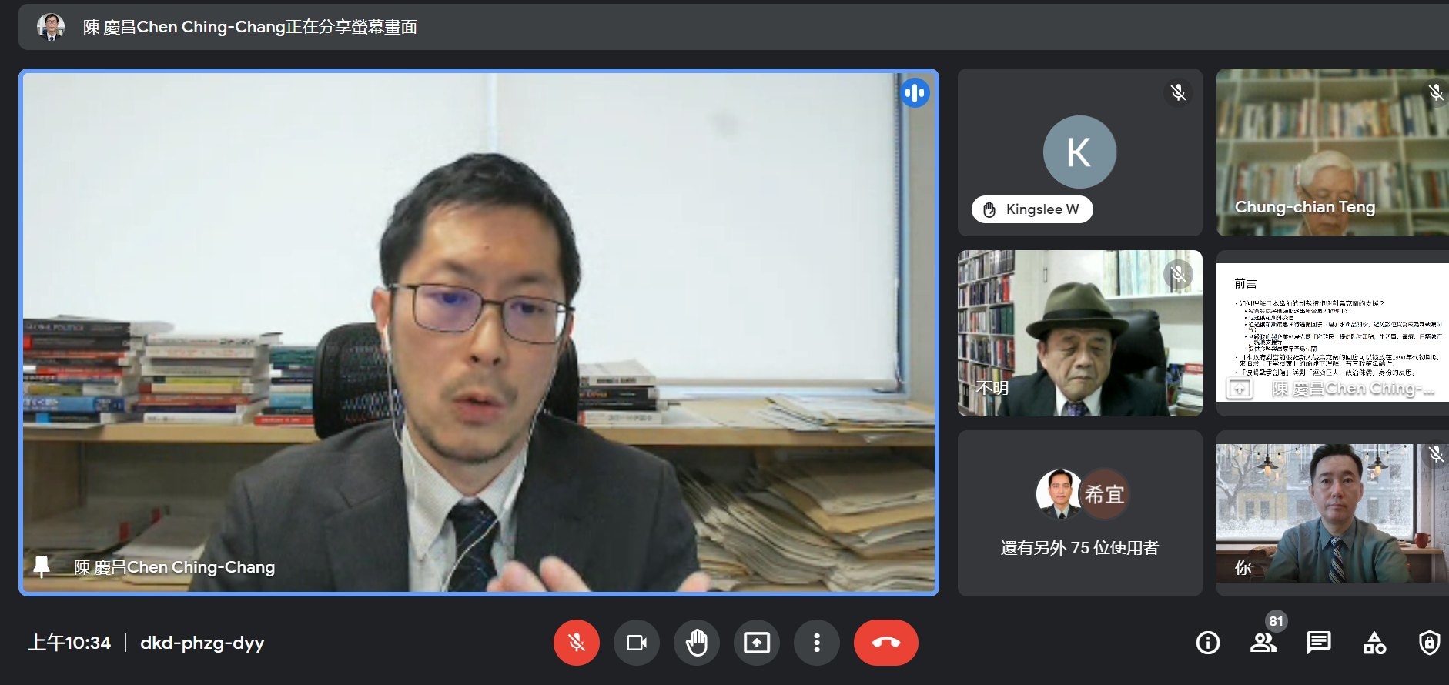
Task: Unmute the microphone in the call controls
Action: coord(576,643)
